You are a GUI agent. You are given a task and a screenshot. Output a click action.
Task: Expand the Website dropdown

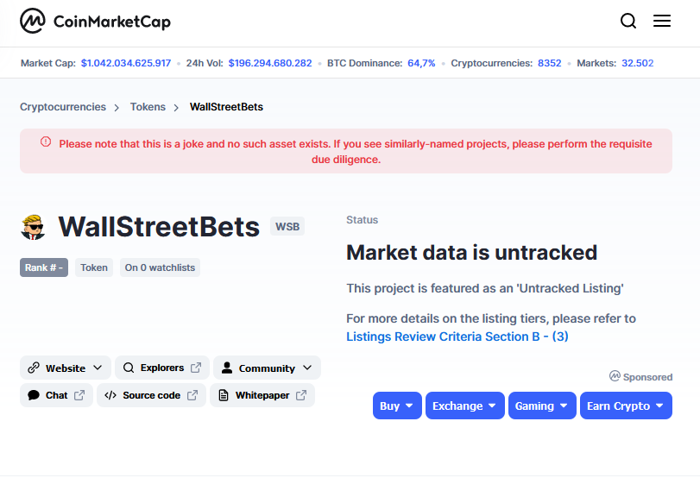(65, 368)
